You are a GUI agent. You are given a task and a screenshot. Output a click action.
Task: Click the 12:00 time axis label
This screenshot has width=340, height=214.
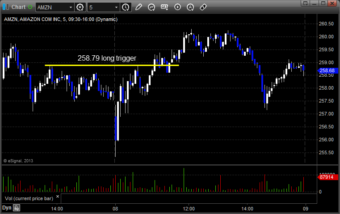(189, 209)
